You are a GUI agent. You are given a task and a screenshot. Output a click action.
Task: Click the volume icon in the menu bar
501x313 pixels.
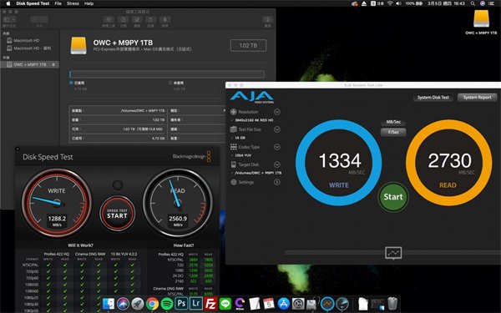(x=398, y=3)
